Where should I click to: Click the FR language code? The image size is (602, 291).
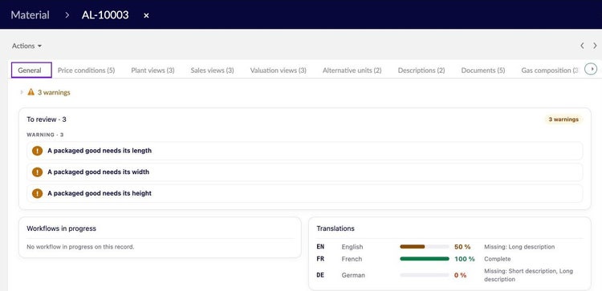(320, 259)
